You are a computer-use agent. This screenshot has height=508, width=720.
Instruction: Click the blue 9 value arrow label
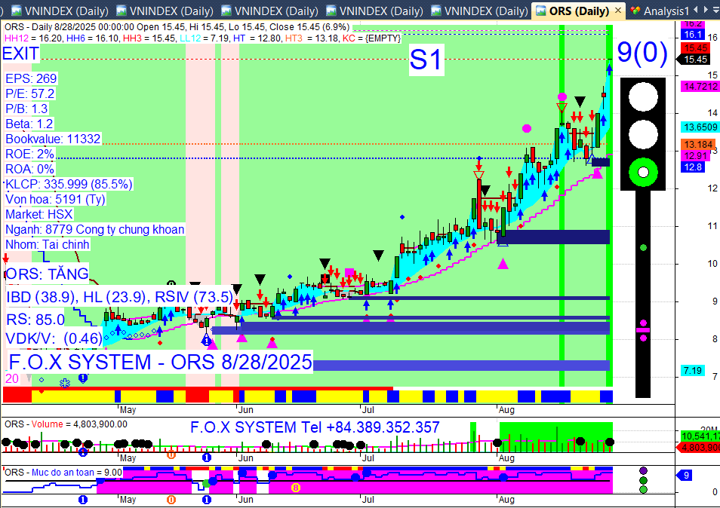pos(685,476)
